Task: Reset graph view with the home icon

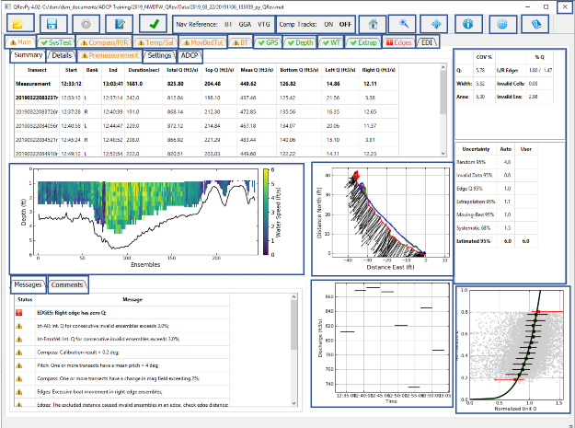Action: pyautogui.click(x=373, y=24)
